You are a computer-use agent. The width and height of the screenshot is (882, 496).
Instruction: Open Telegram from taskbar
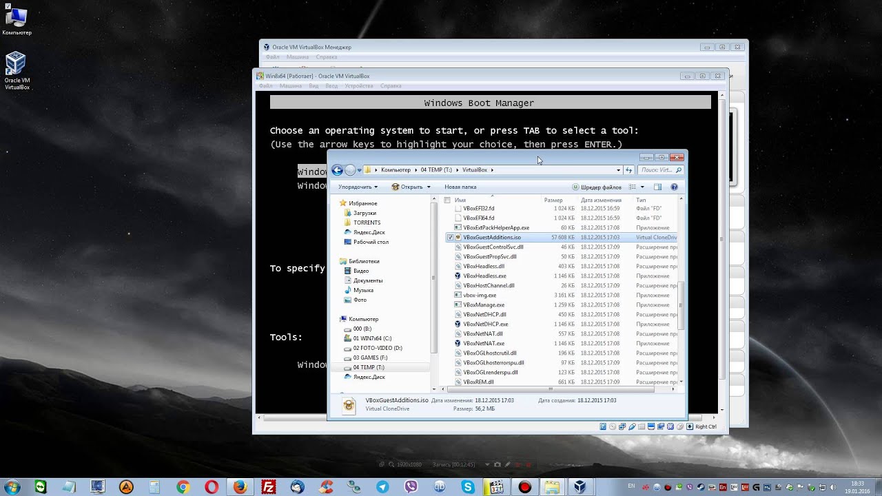[382, 487]
